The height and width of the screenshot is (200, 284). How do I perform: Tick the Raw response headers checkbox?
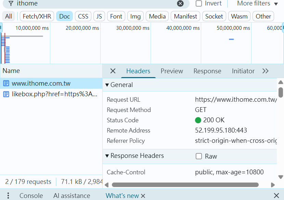click(x=199, y=156)
